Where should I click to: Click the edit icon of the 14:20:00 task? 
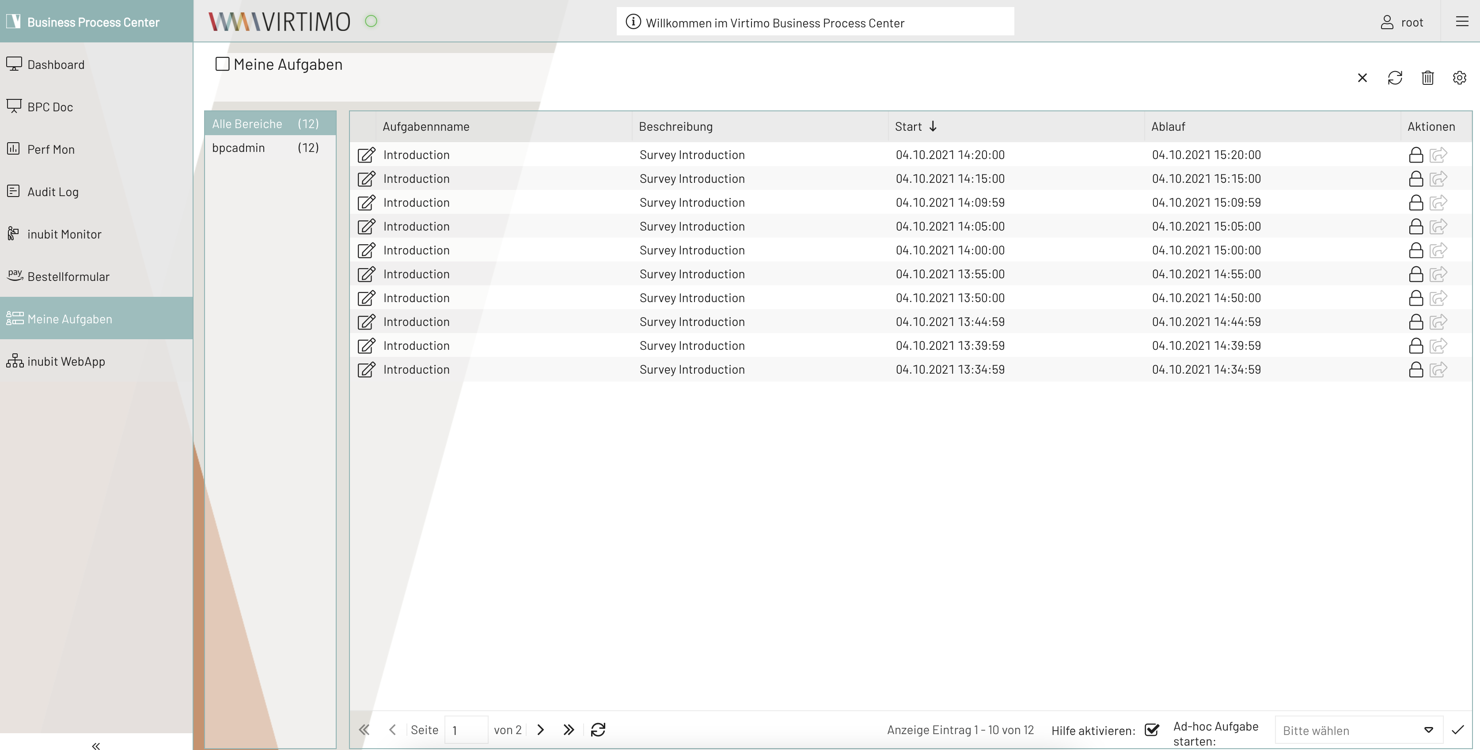click(x=366, y=155)
